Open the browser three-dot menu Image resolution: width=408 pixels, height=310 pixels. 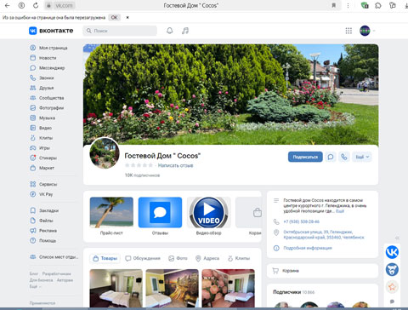point(348,5)
